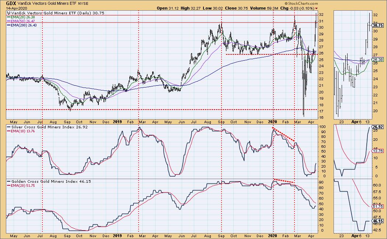Image resolution: width=387 pixels, height=239 pixels.
Task: Click the red down-arrow change indicator
Action: (x=316, y=8)
